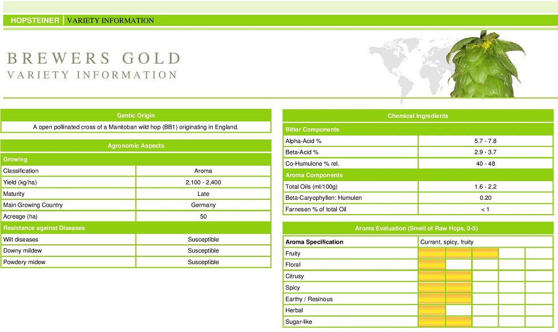This screenshot has height=332, width=558.
Task: Select the 40 - 48 co-humulone value
Action: tap(486, 163)
